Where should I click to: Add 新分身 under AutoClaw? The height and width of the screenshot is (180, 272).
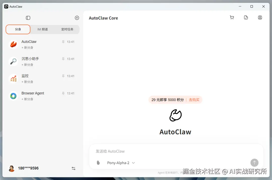(x=27, y=48)
